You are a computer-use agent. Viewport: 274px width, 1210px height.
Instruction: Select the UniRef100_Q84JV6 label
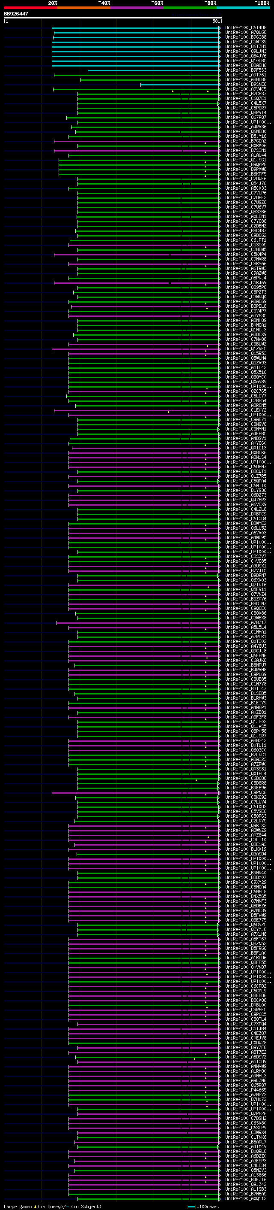coord(246,56)
